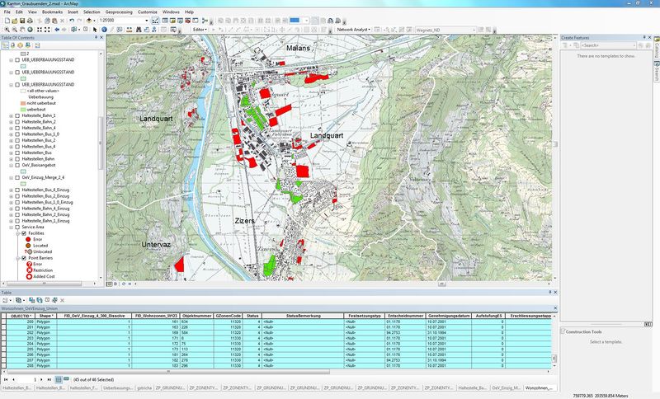Click the StatusBemerkung column header
Image resolution: width=660 pixels, height=399 pixels.
click(302, 316)
